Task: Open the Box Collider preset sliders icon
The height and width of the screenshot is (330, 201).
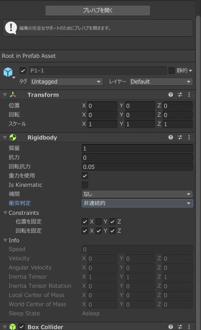Action: click(x=180, y=327)
